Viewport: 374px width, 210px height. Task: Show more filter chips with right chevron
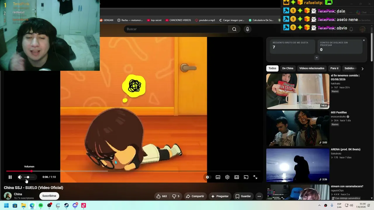tap(362, 69)
